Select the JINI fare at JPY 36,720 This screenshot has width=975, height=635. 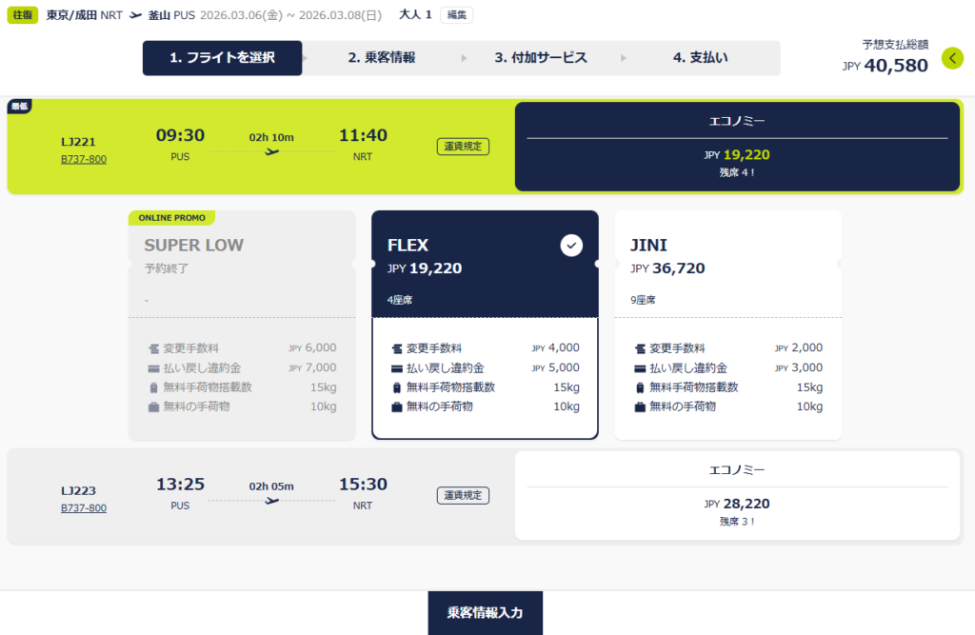(x=727, y=267)
